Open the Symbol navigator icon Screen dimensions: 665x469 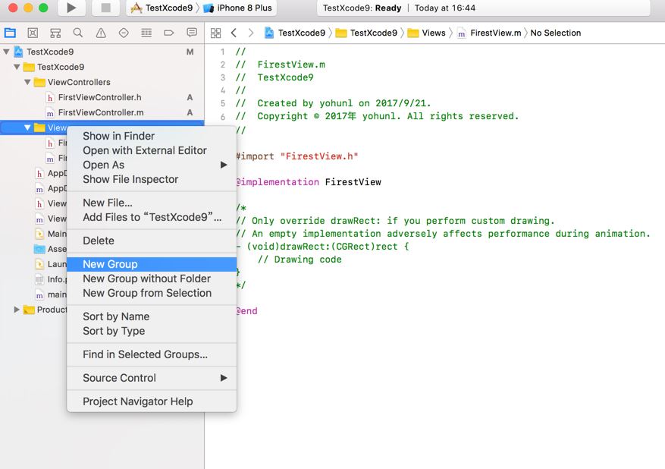tap(55, 33)
